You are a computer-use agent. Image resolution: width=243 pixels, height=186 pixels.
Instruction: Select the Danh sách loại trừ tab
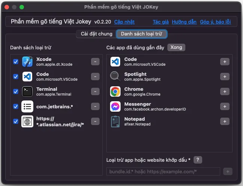(142, 34)
